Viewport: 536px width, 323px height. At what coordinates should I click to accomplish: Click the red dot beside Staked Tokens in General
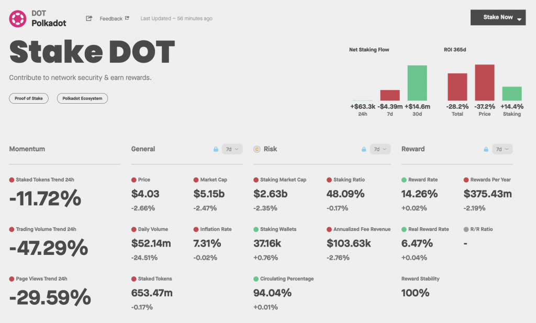coord(133,279)
